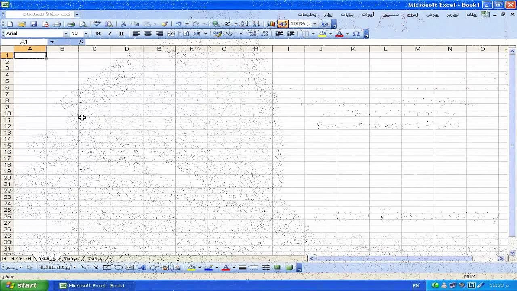Select the Oval drawing tool
The image size is (517, 291).
pyautogui.click(x=118, y=268)
